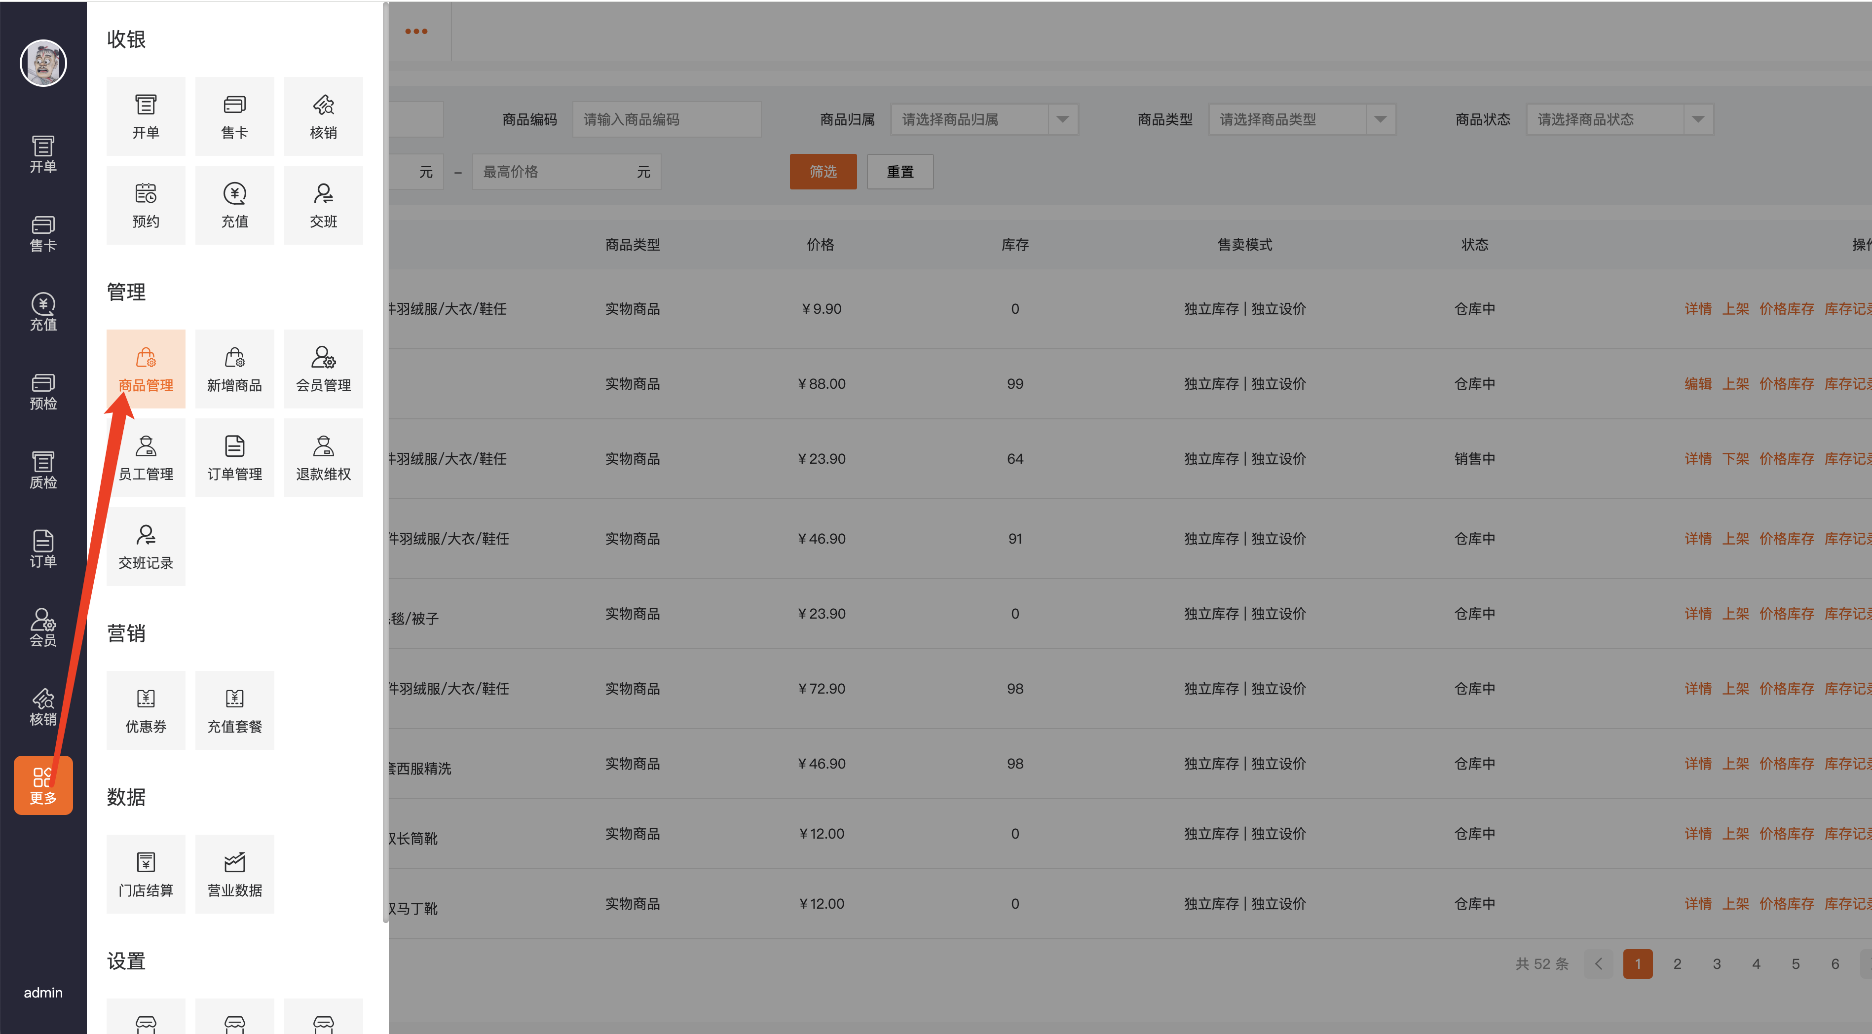
Task: Open 营业数据 chart icon tile
Action: 234,873
